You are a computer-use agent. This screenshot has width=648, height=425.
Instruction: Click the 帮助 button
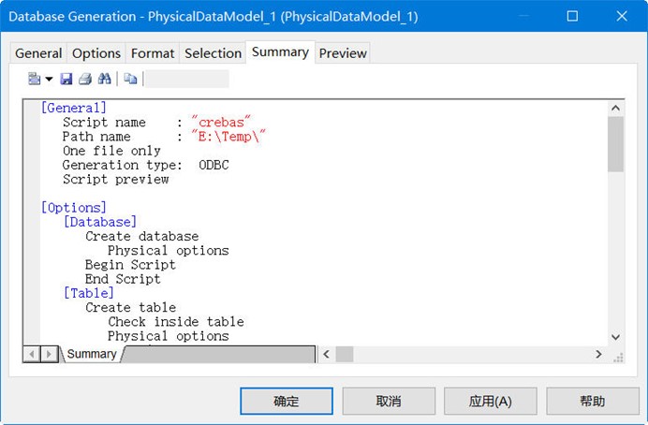592,401
